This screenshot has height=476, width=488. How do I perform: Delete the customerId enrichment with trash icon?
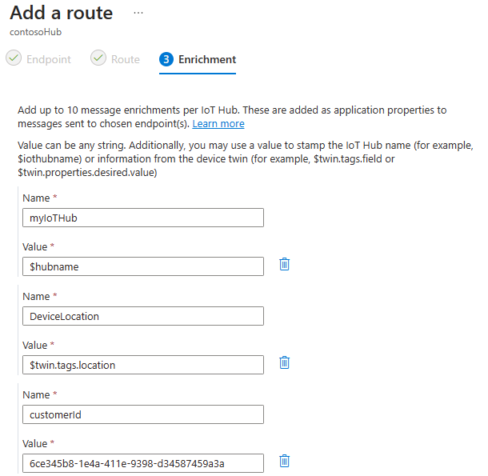pos(284,461)
